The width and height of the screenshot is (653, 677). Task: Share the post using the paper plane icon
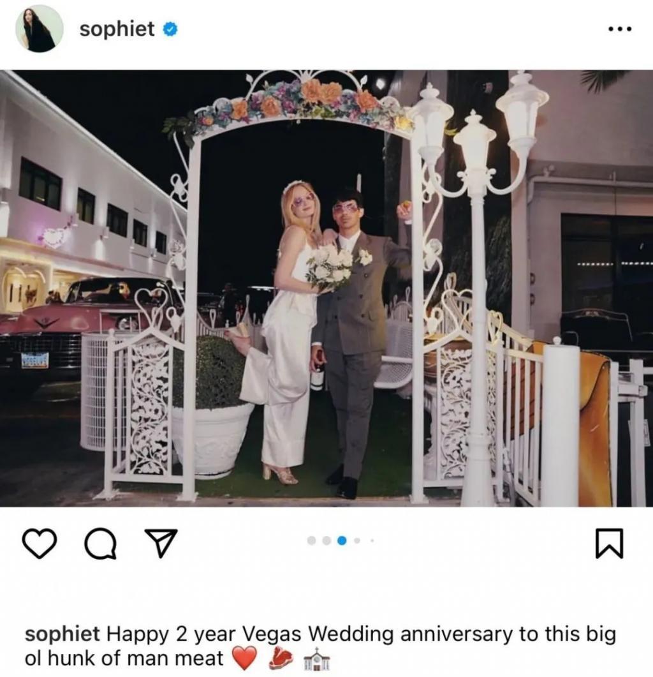(x=161, y=542)
